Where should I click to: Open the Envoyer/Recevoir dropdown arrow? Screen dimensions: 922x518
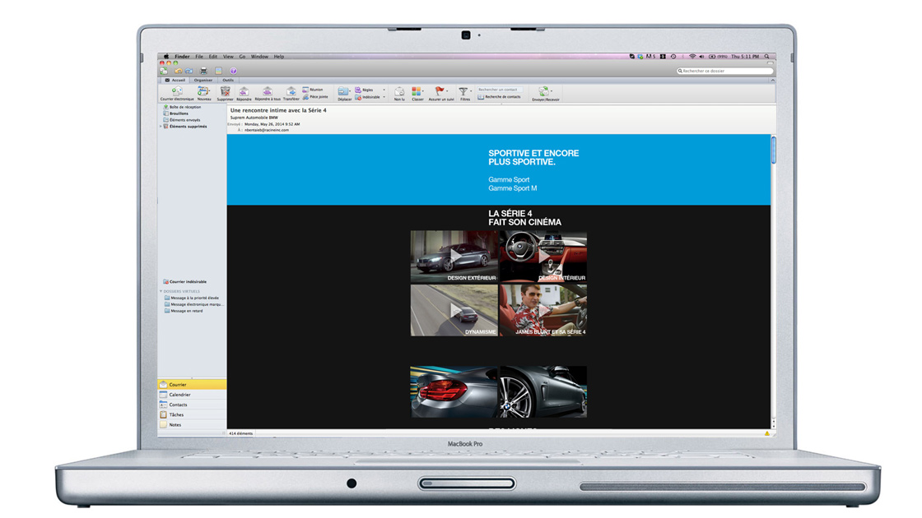click(552, 91)
